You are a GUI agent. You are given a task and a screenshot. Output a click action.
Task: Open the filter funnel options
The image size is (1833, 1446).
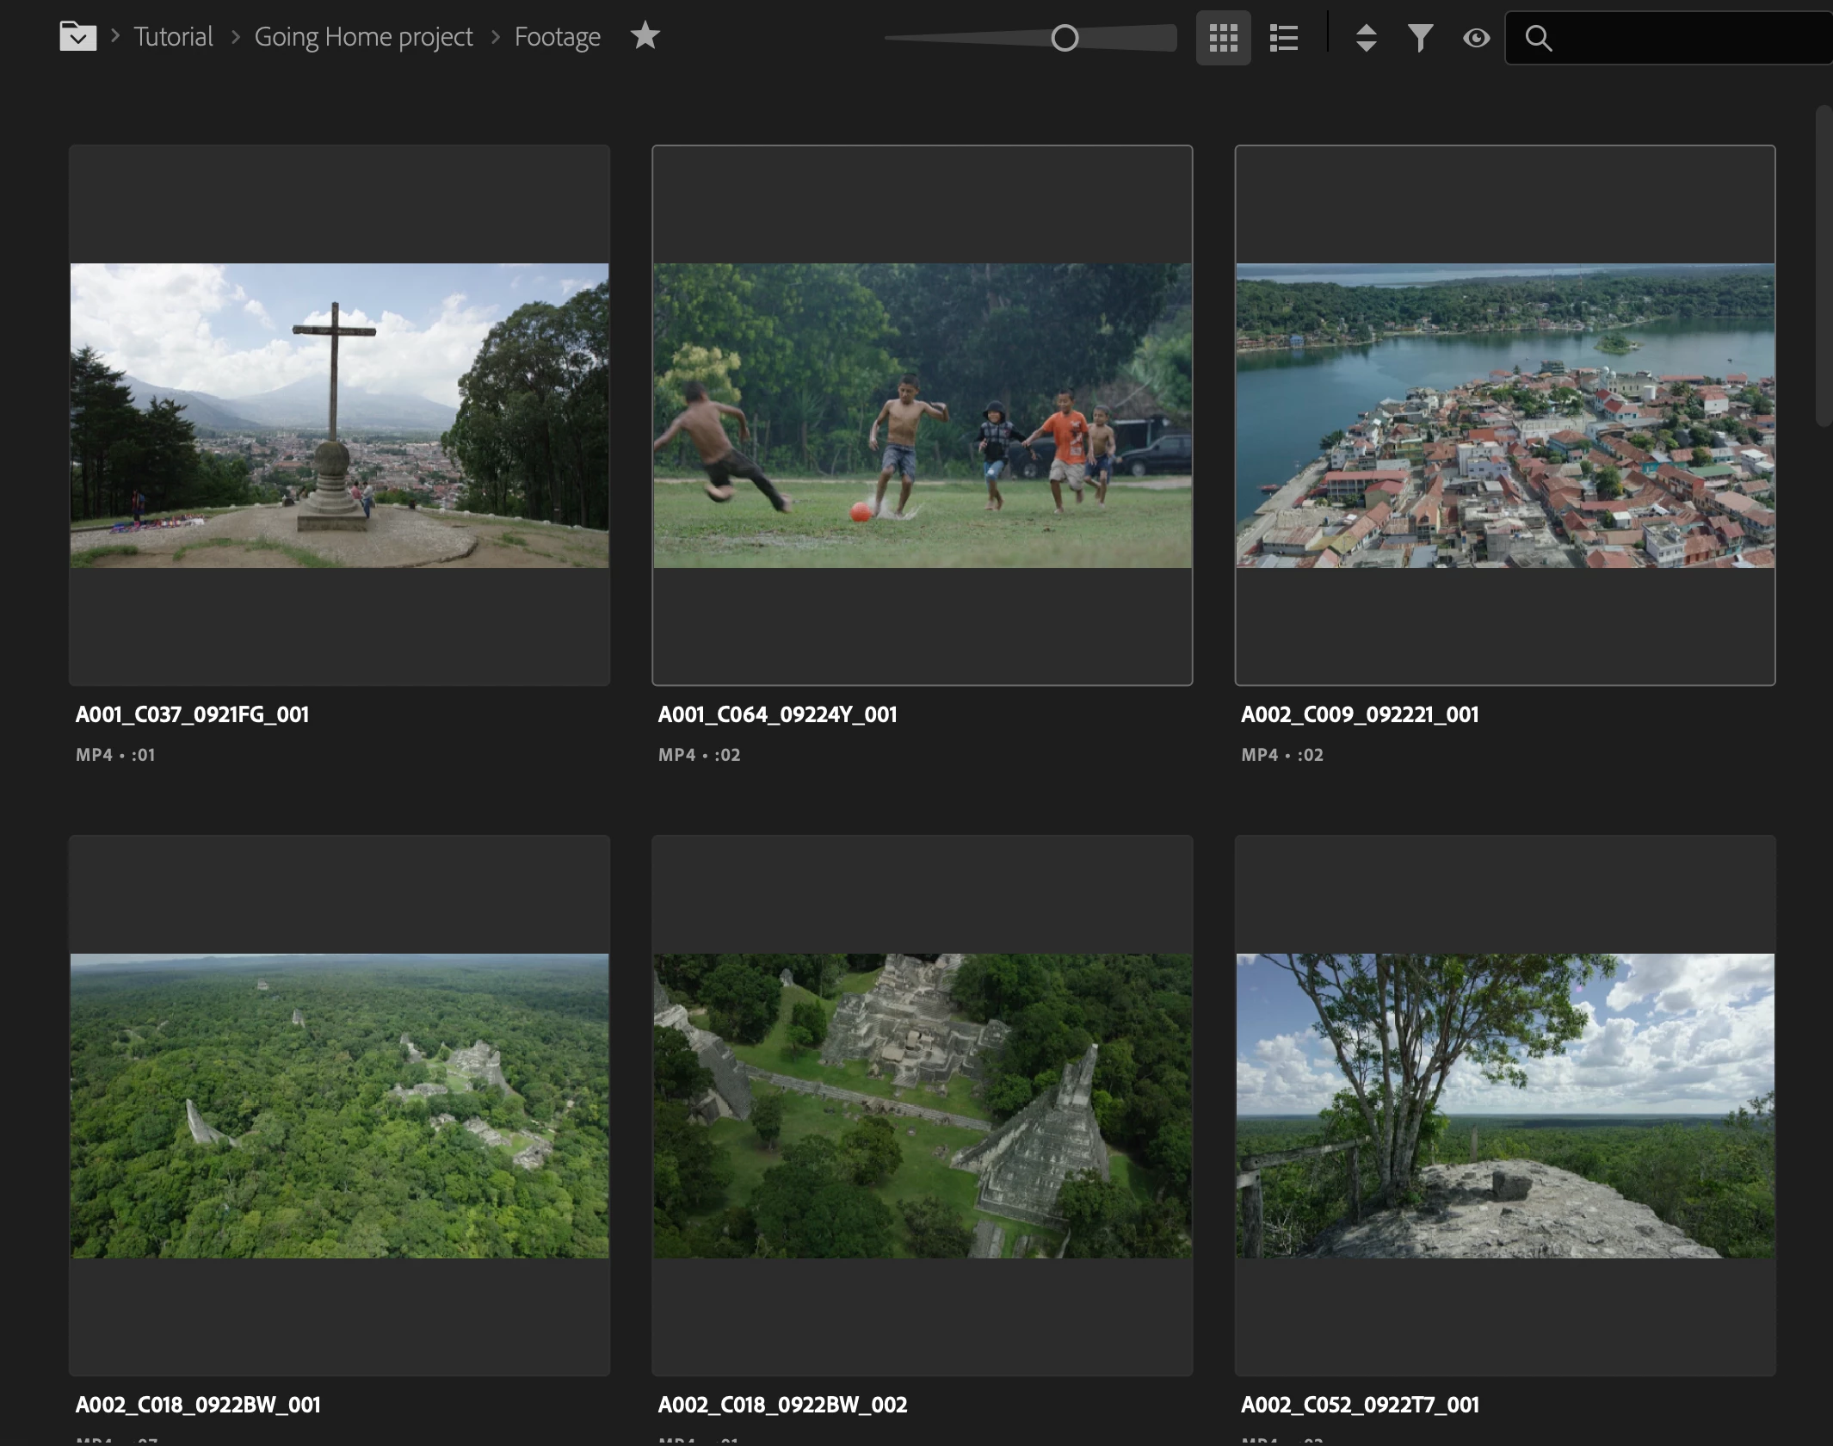(1420, 38)
